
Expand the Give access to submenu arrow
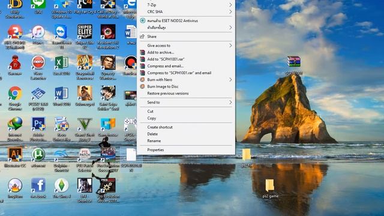click(230, 46)
